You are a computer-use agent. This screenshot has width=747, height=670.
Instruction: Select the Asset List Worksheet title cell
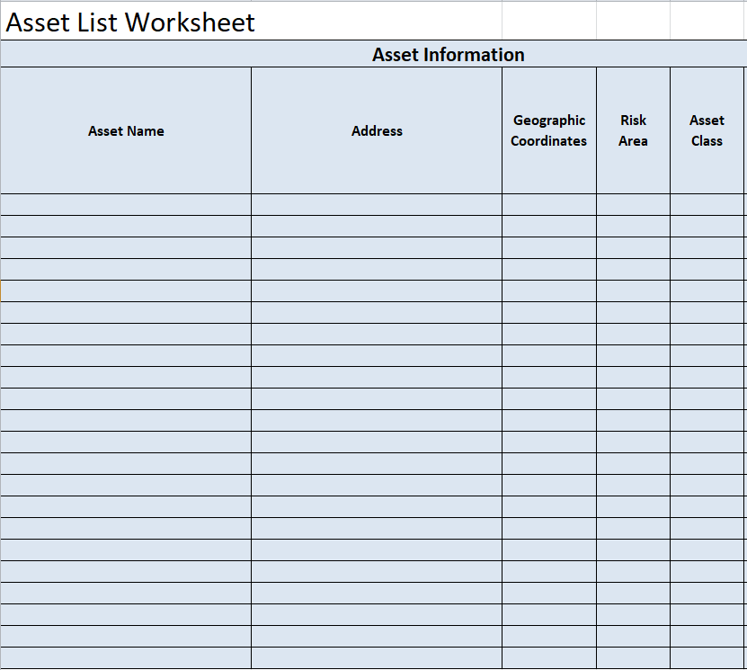[130, 22]
